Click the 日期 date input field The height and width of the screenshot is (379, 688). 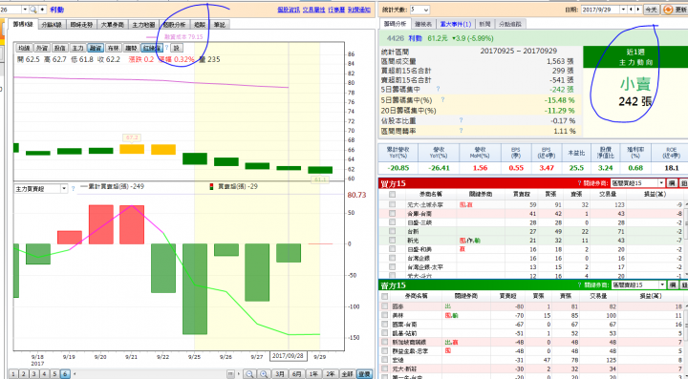(x=600, y=10)
